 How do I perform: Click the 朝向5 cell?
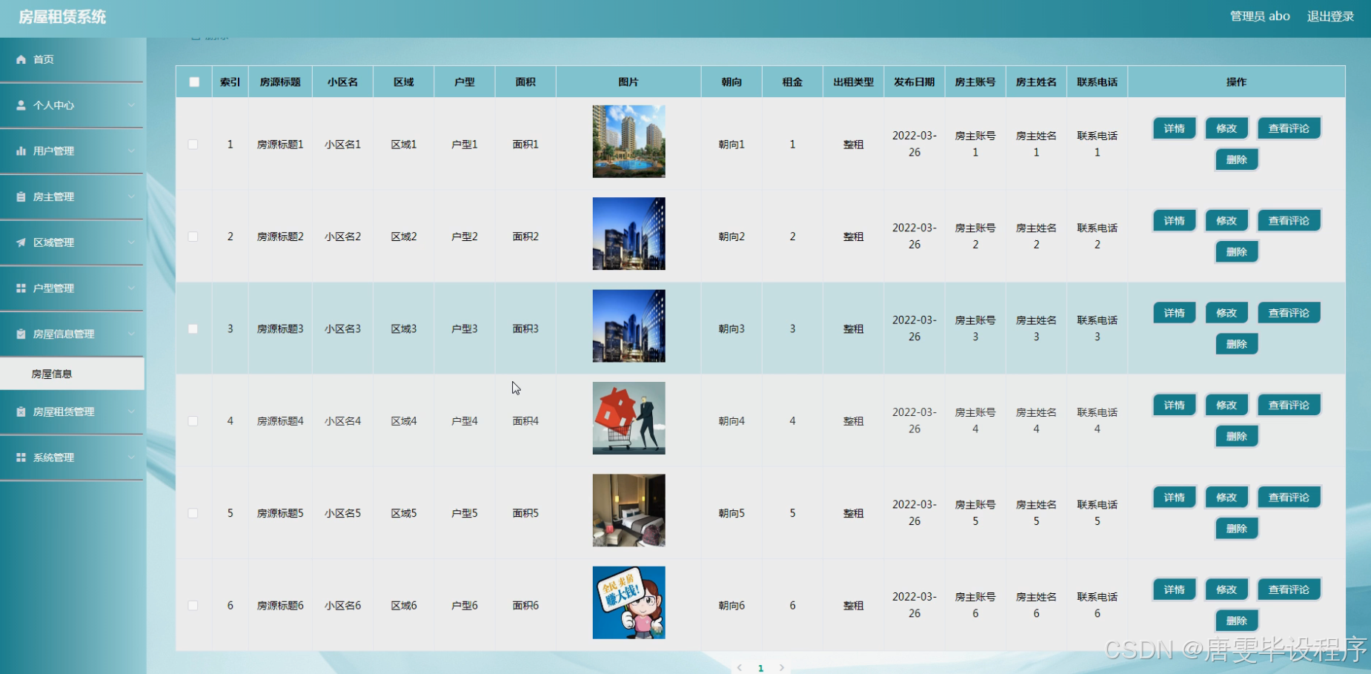[x=731, y=513]
